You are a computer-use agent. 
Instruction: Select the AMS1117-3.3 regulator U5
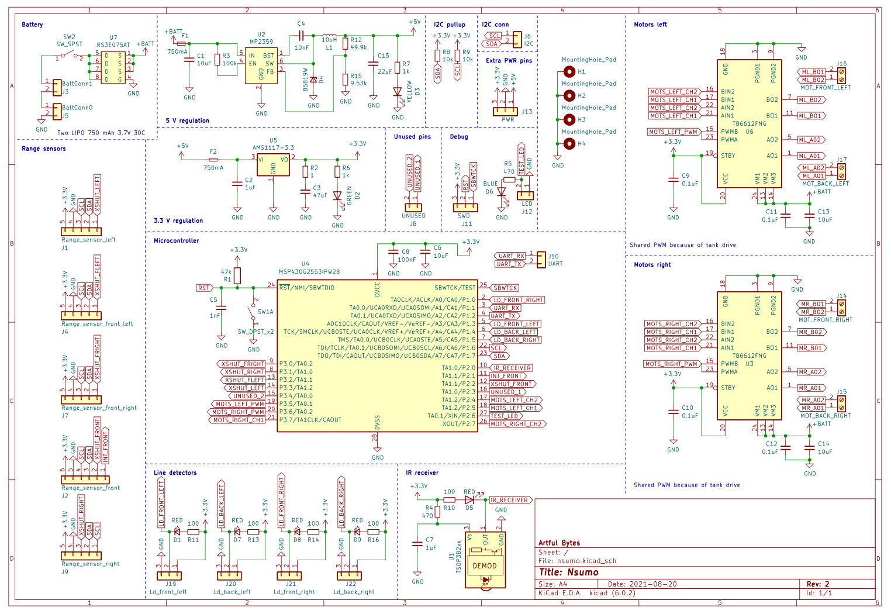point(273,165)
